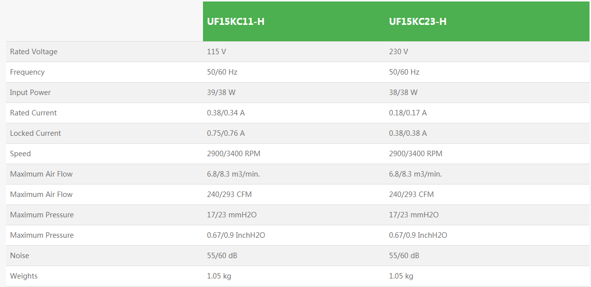
Task: Click the UF15KC11-H column header
Action: (236, 22)
